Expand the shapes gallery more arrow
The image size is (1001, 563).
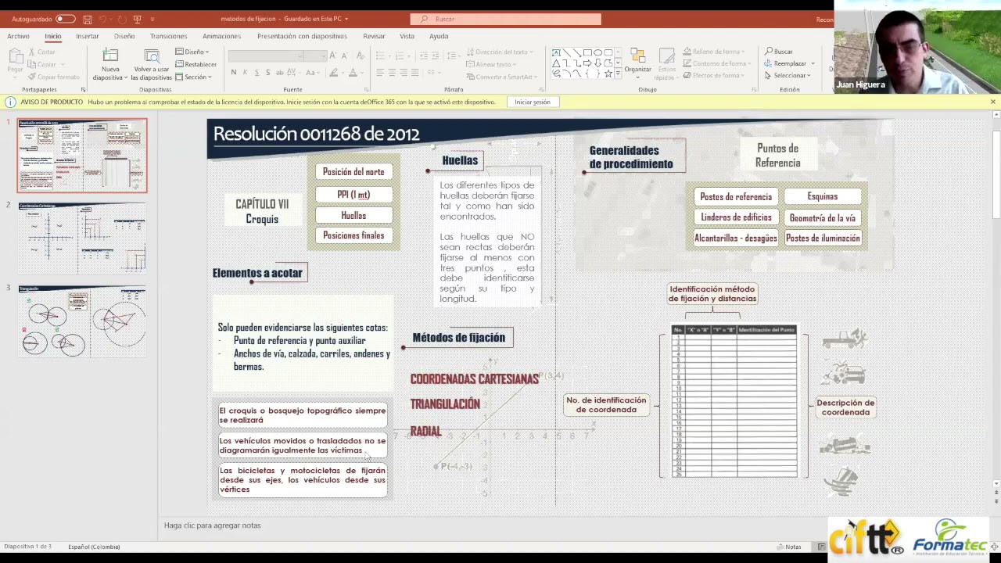[619, 74]
